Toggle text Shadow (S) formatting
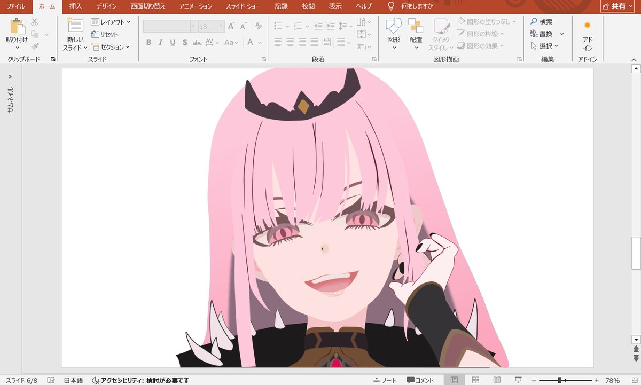 click(x=185, y=42)
